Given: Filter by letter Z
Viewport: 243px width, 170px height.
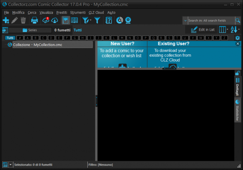Looking at the screenshot, I should coord(224,38).
